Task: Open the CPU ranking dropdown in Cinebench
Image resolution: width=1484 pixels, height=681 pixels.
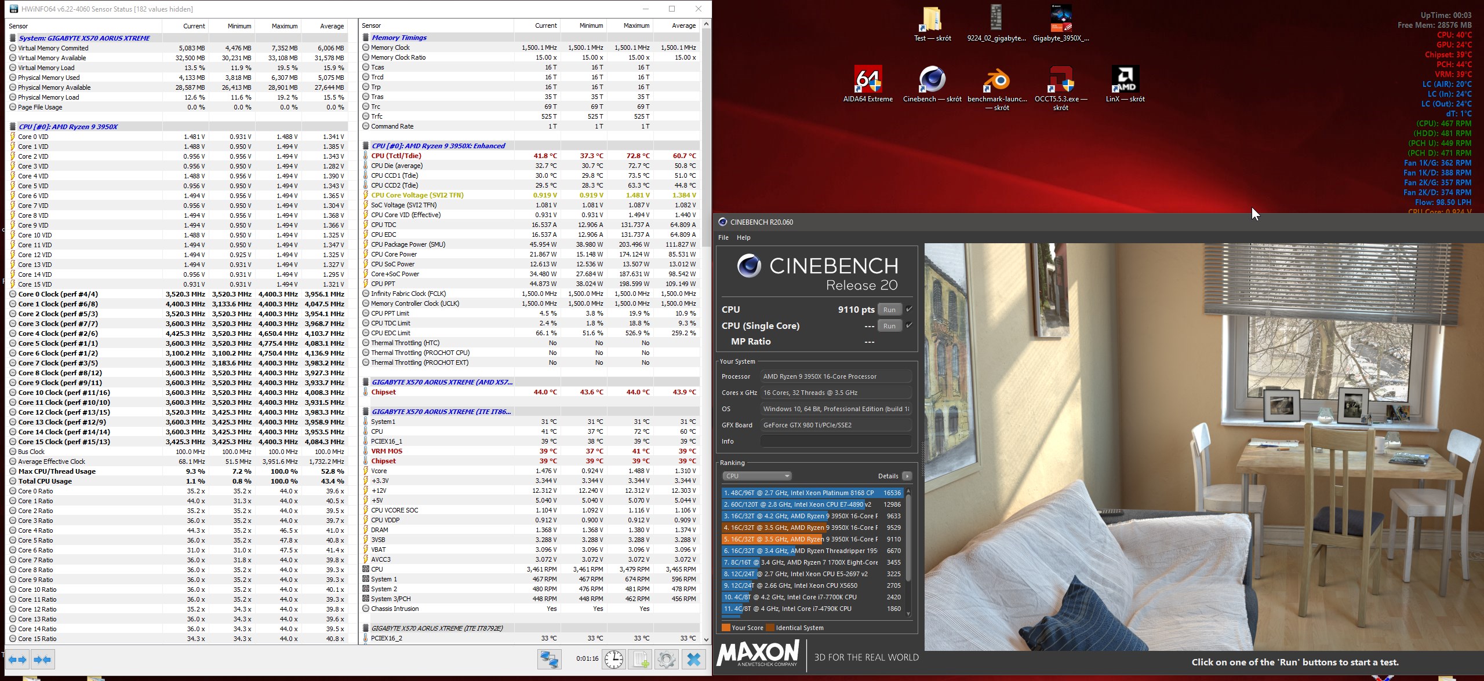Action: pos(756,476)
